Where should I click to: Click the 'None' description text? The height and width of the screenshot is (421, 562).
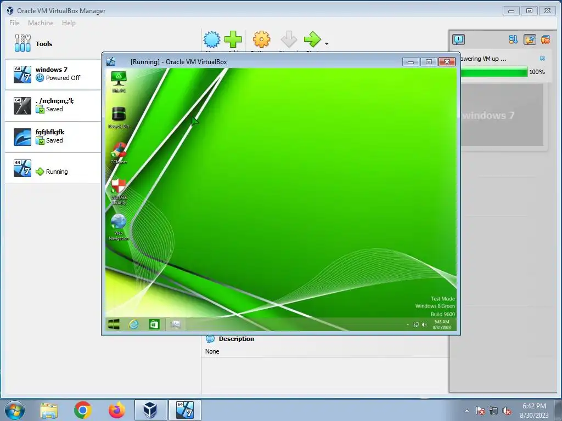point(212,351)
